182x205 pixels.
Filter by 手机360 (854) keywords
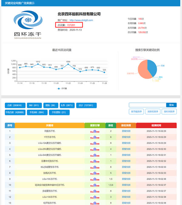coord(37,112)
